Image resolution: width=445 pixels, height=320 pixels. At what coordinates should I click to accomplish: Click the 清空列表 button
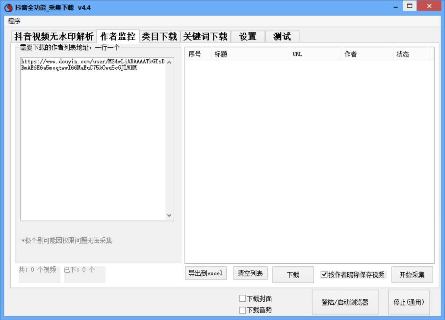251,273
